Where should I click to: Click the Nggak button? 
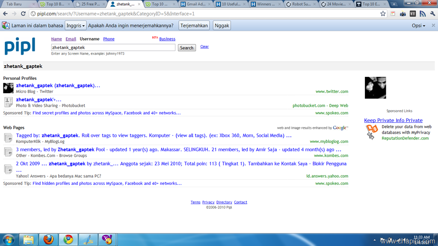click(222, 25)
